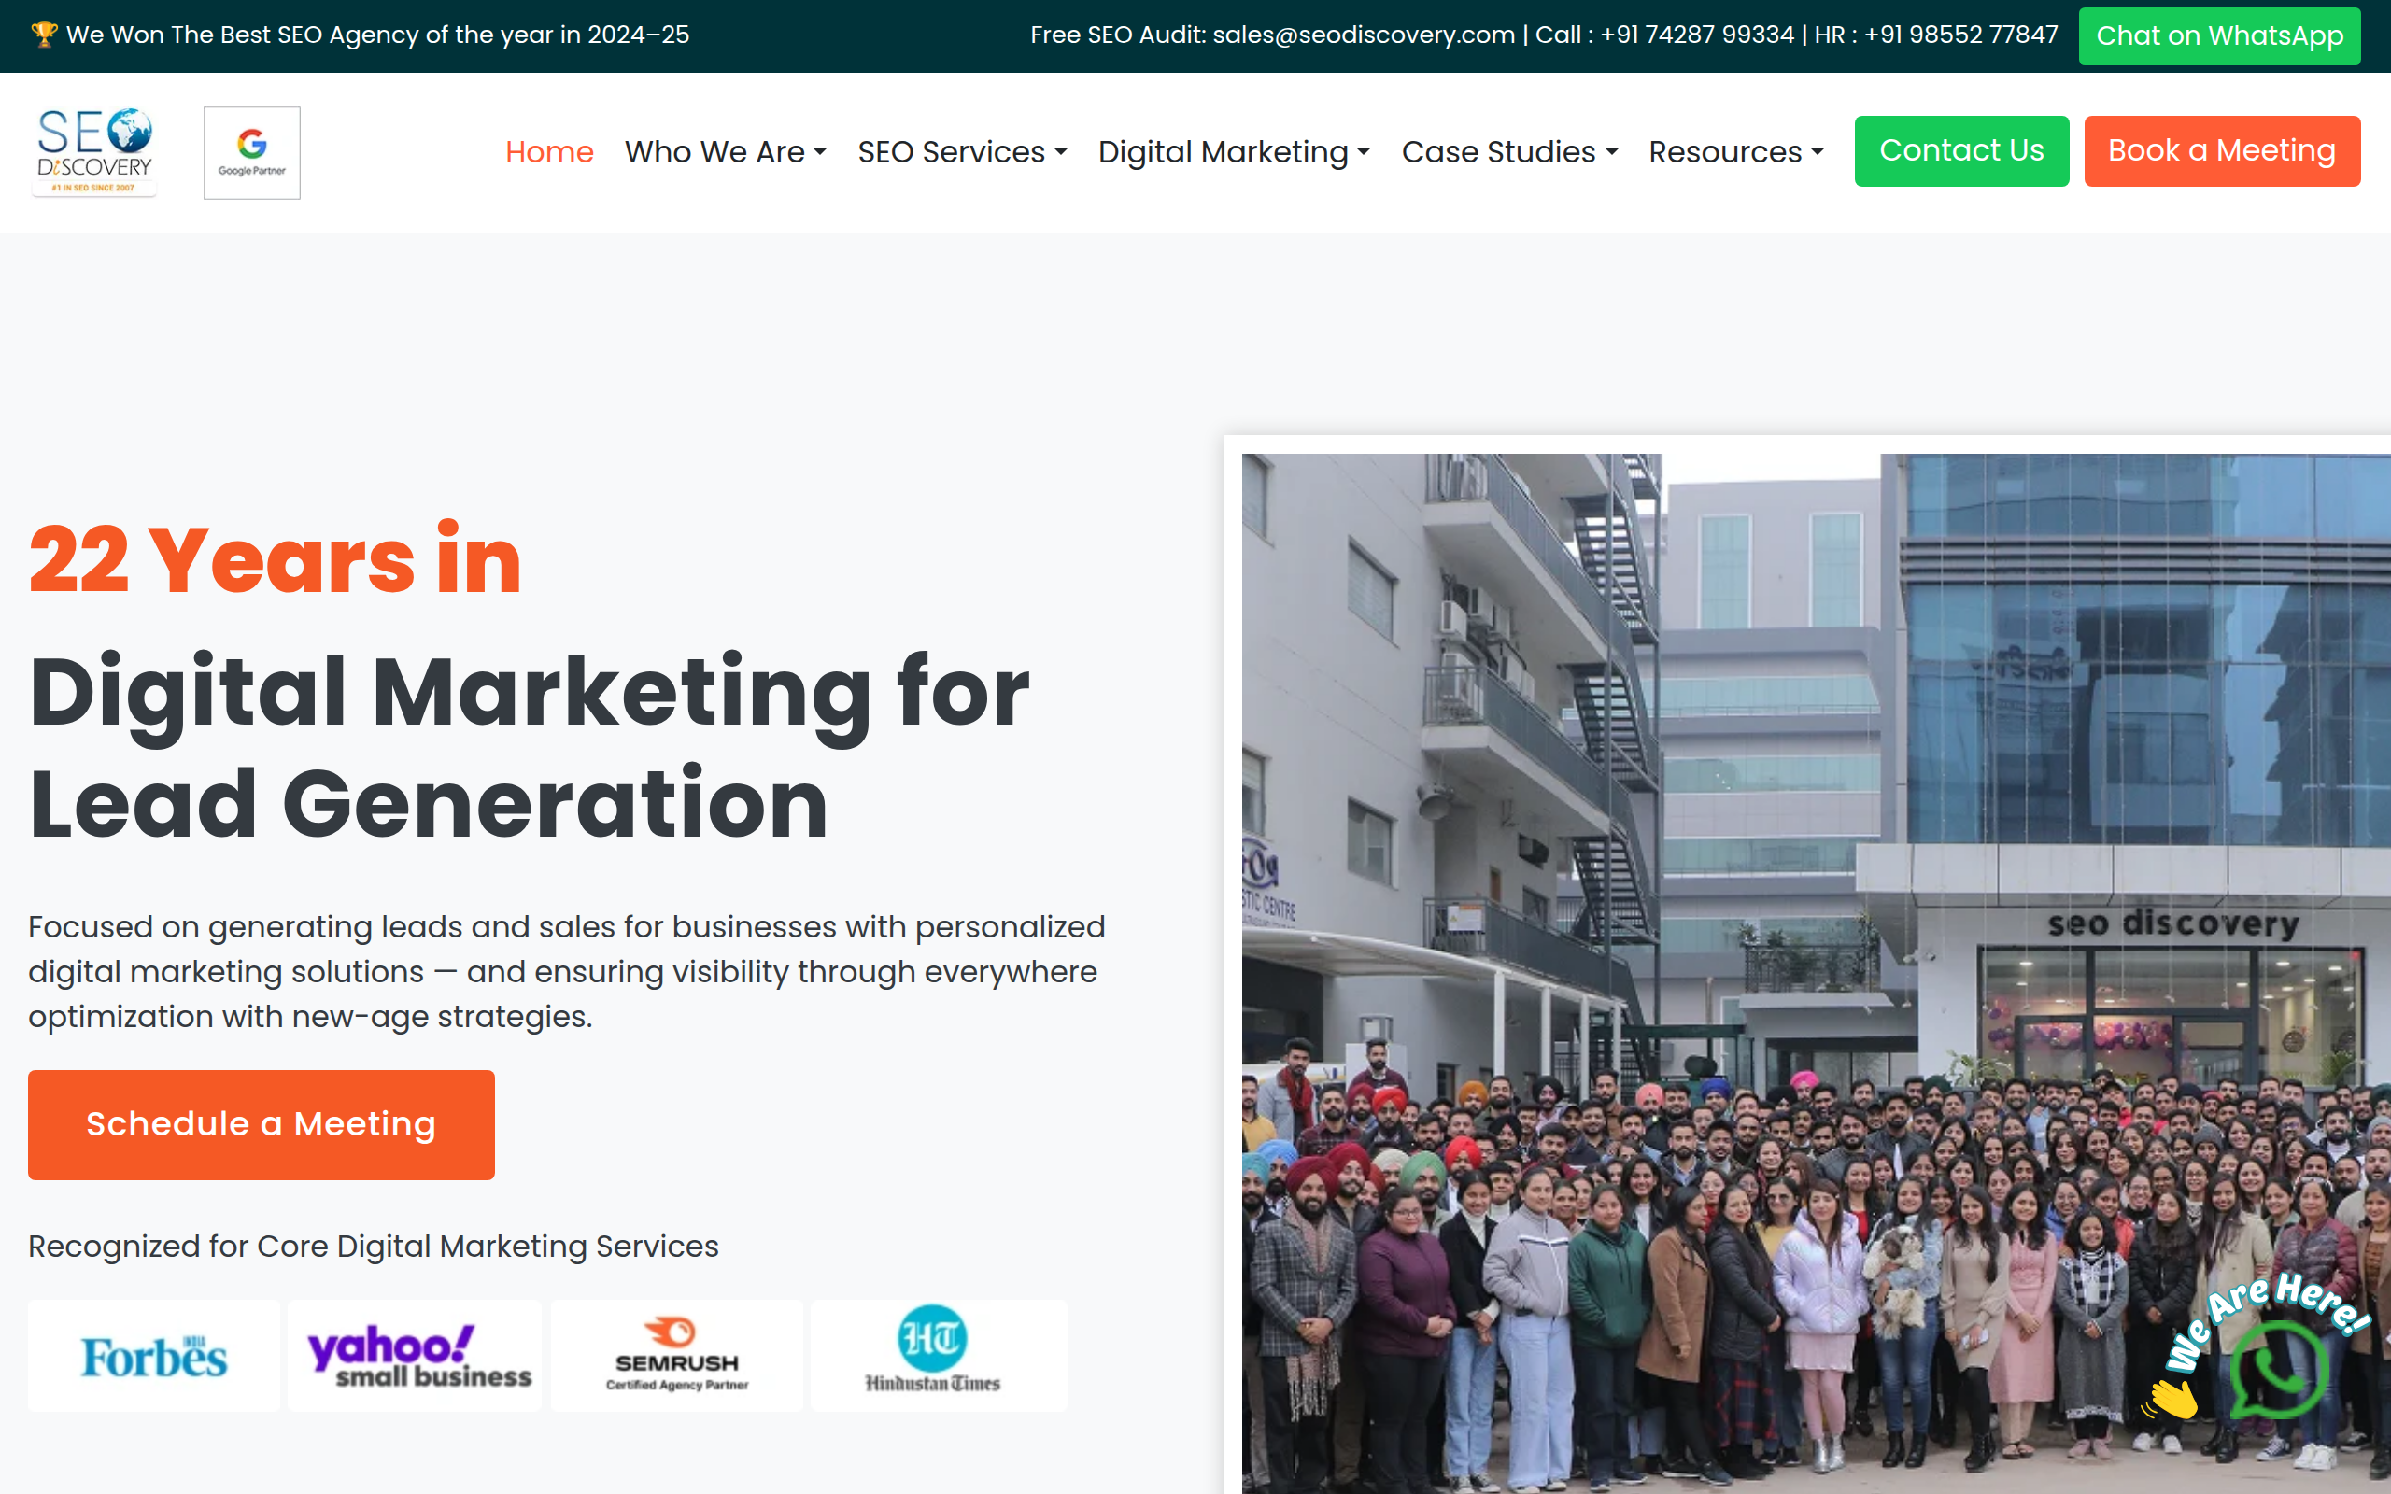This screenshot has width=2391, height=1494.
Task: Expand the Digital Marketing menu
Action: (x=1234, y=151)
